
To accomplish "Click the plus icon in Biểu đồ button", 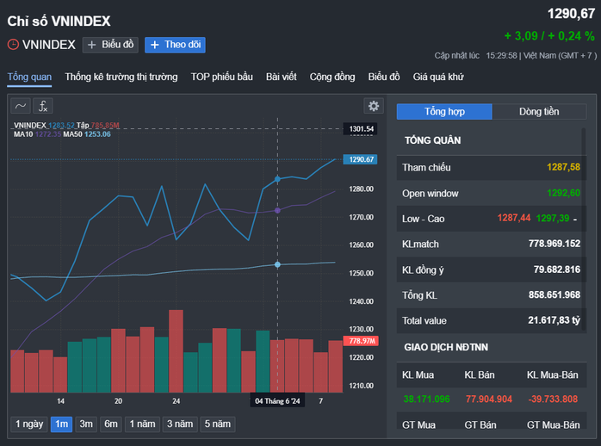I will click(x=91, y=45).
